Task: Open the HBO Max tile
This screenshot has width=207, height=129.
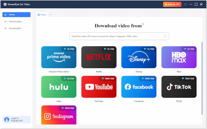Action: pos(179,57)
